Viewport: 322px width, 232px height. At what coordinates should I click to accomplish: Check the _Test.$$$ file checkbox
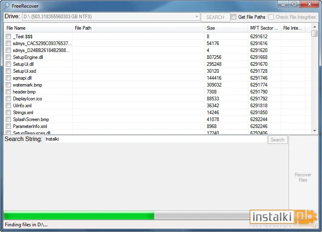coord(8,37)
